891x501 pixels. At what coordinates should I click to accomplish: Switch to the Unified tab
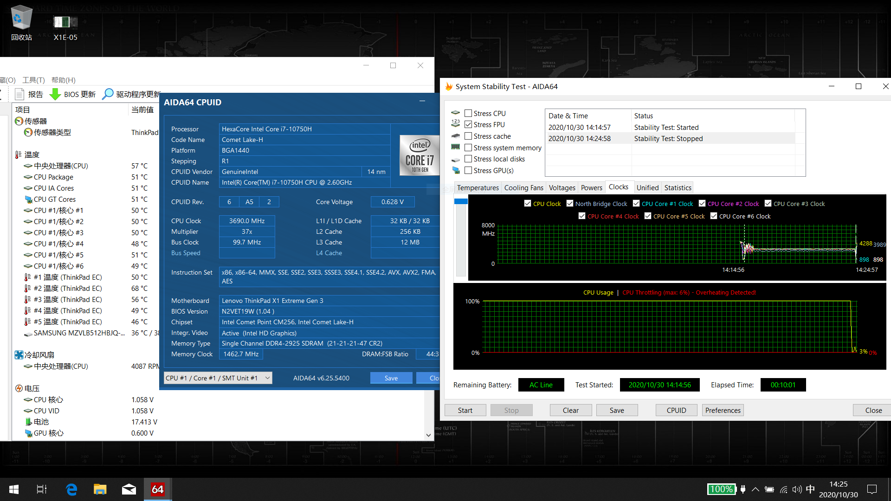(647, 187)
